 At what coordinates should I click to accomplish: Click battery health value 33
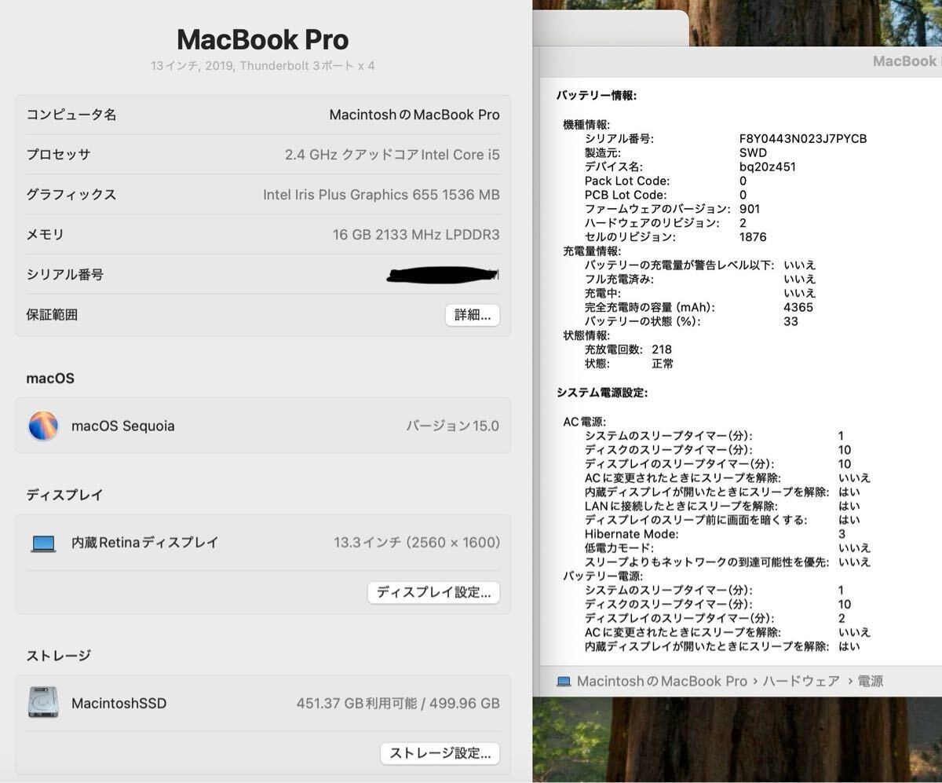point(791,321)
